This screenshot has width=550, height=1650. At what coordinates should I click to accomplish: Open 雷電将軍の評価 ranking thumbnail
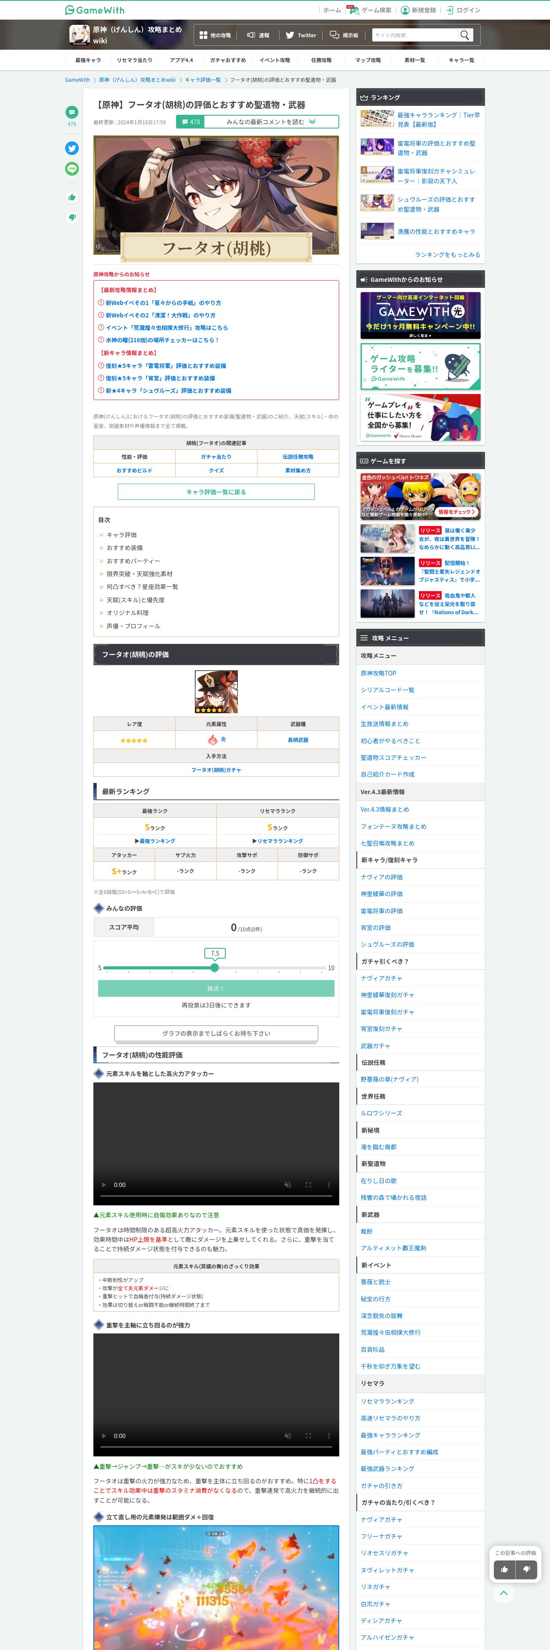pos(377,147)
